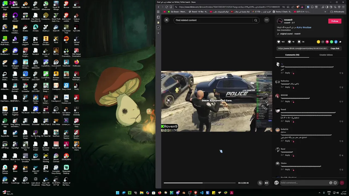Screen dimensions: 349x196
Task: Share via the embed code icon
Action: (323, 42)
